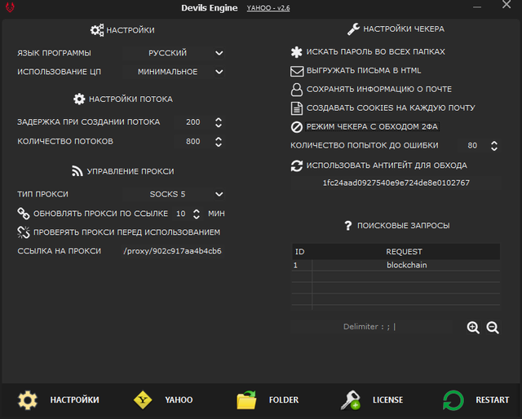Open the ЯЗЫК ПРОГРАММЫ dropdown arrow
This screenshot has width=522, height=419.
point(219,53)
